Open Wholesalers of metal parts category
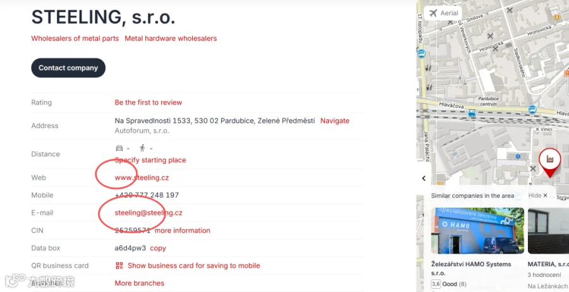 [x=75, y=38]
